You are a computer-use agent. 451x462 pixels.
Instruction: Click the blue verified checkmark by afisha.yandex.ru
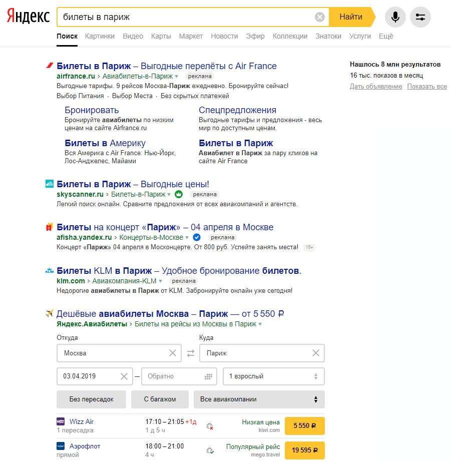197,237
